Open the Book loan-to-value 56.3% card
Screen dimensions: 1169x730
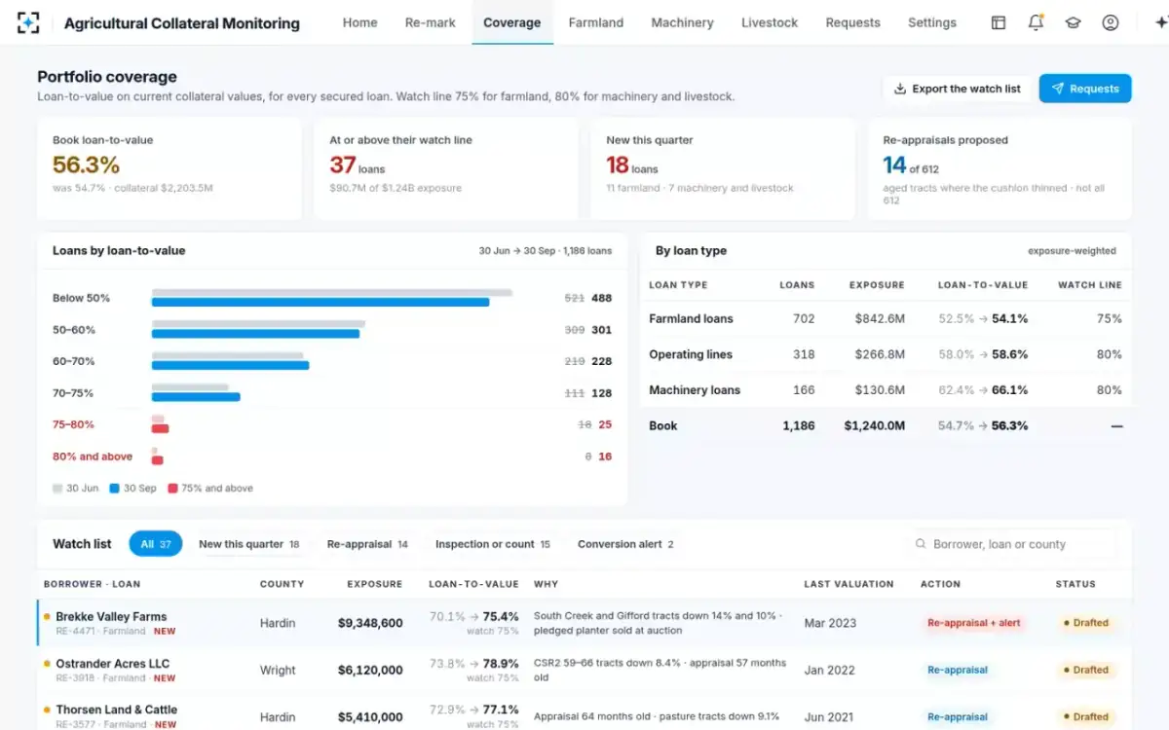coord(170,168)
